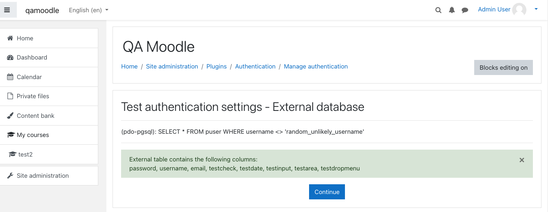548x212 pixels.
Task: Go to the qamoodle site name link
Action: (42, 10)
